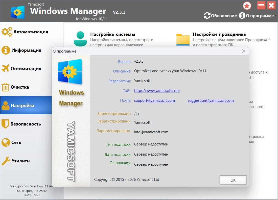
Task: Confirm the About dialog with OK
Action: pos(233,180)
